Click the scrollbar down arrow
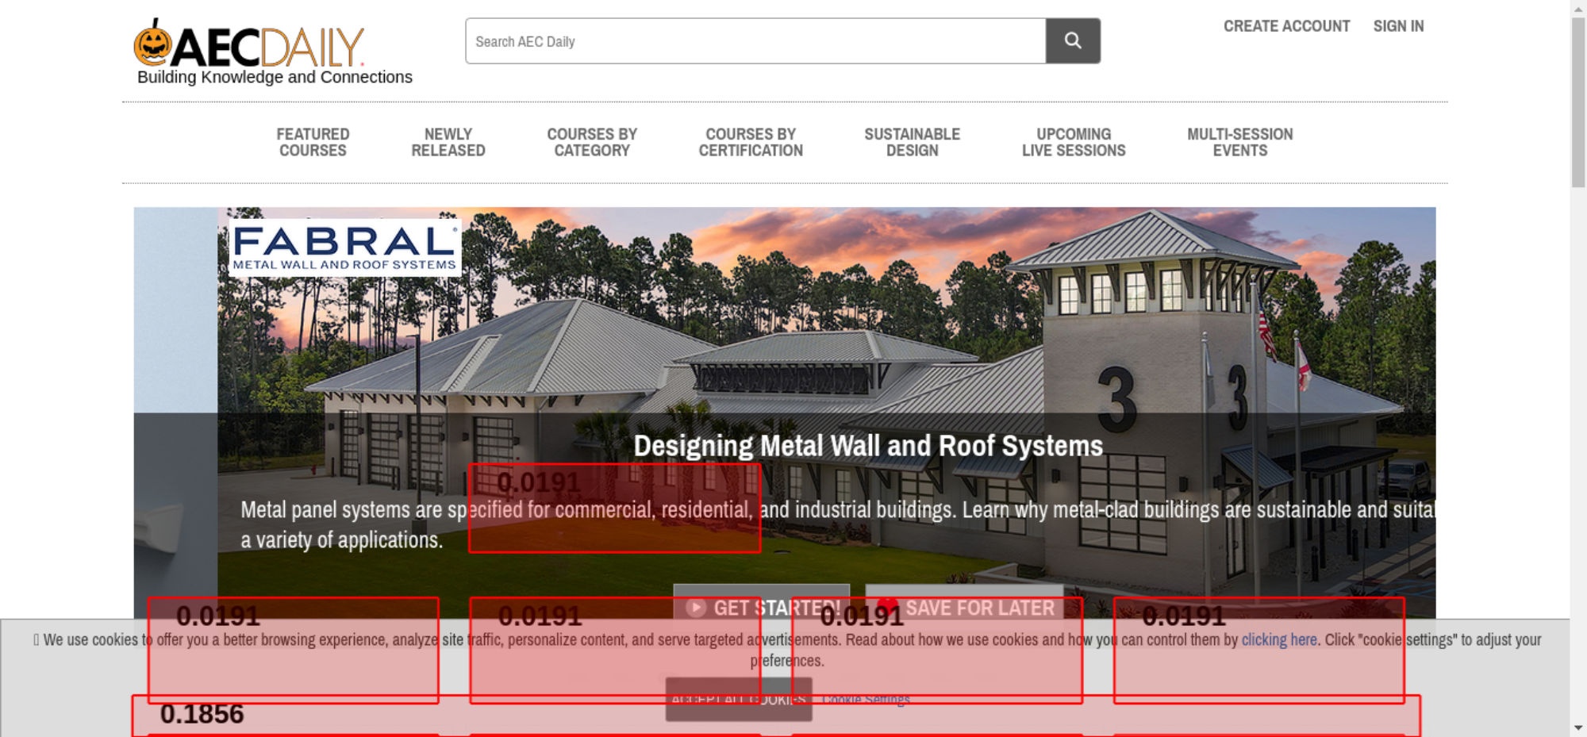The image size is (1587, 737). pyautogui.click(x=1578, y=727)
